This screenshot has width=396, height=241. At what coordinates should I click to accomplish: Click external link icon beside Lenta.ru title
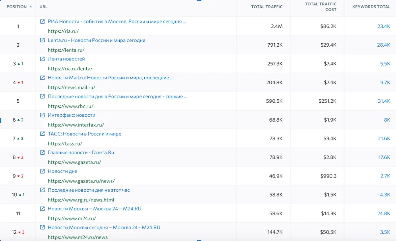[43, 40]
